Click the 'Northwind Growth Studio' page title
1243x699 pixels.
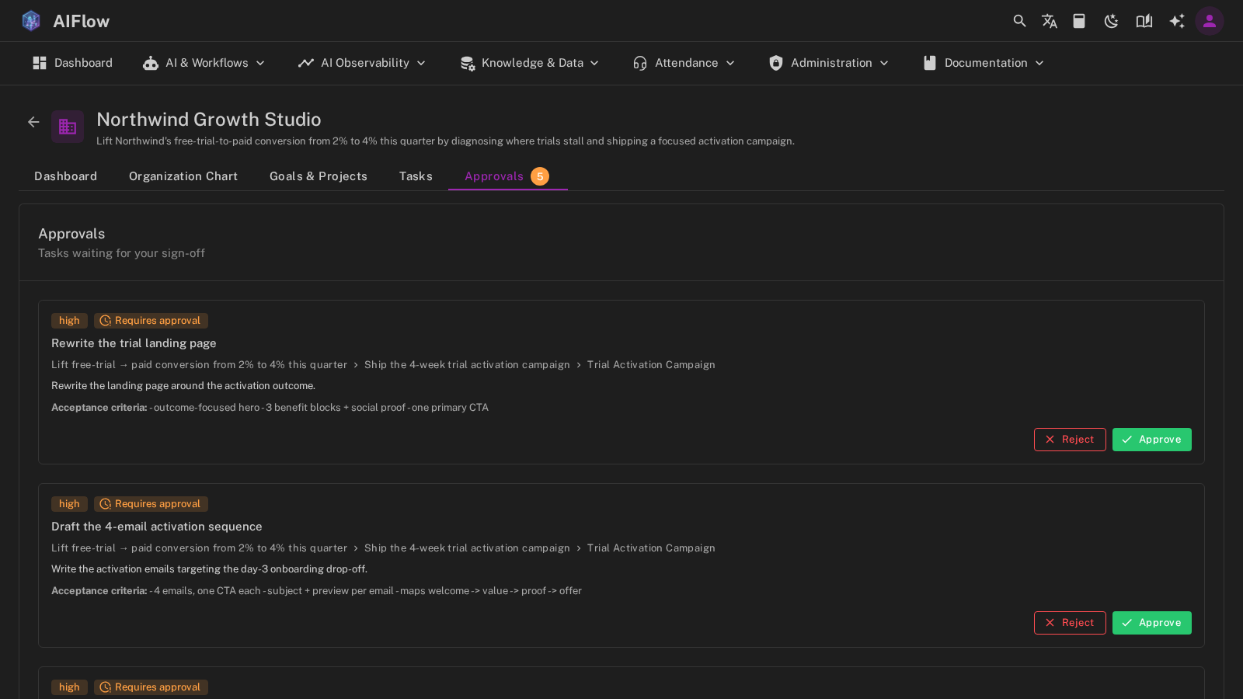click(x=209, y=120)
